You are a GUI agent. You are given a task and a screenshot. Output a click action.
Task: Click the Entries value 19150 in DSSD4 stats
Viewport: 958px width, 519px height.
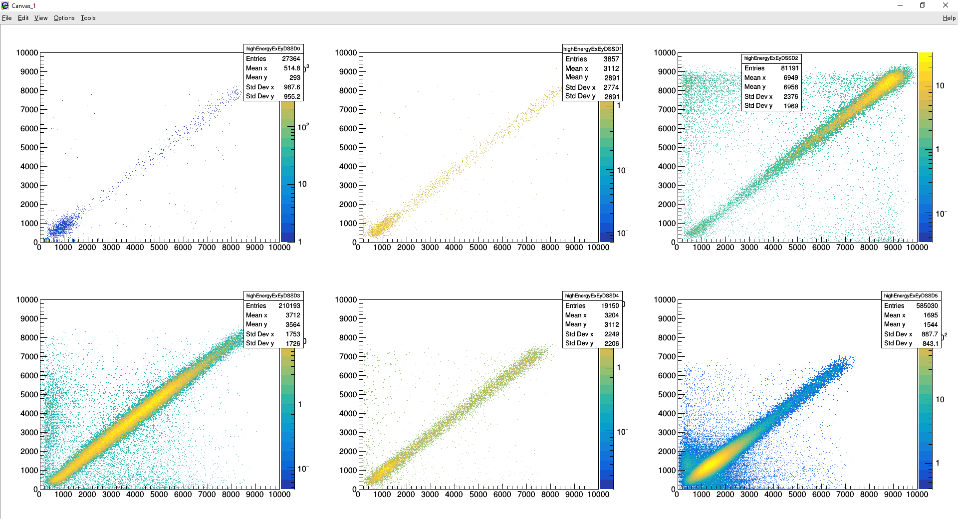610,306
